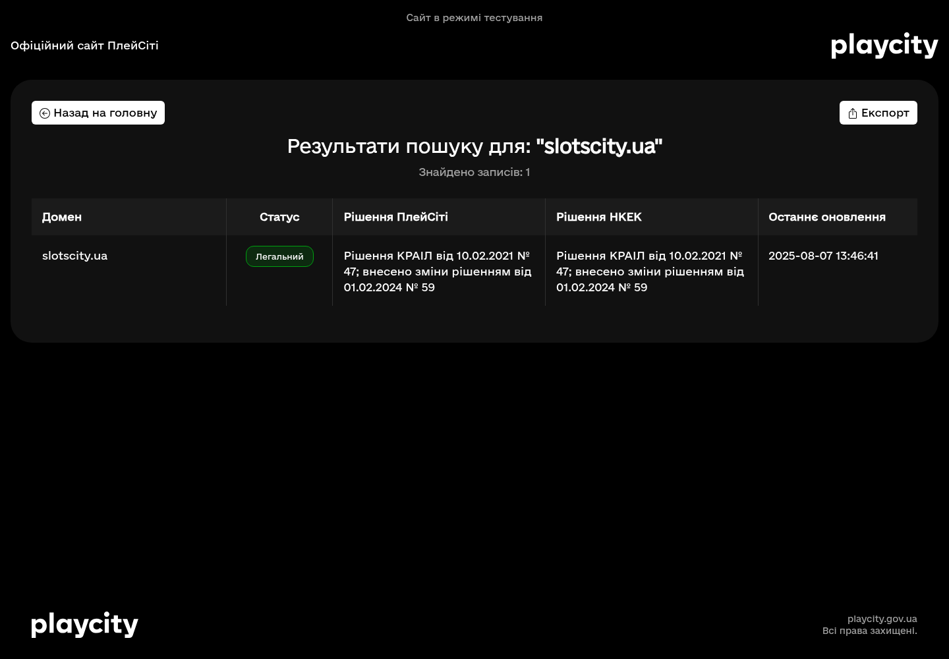Click the Результати пошуку heading

[x=474, y=146]
